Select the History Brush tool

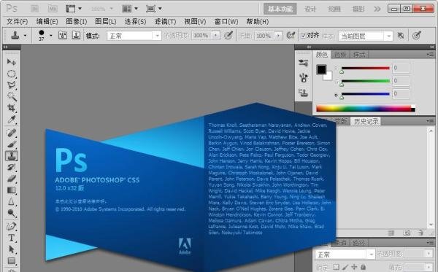click(x=12, y=167)
